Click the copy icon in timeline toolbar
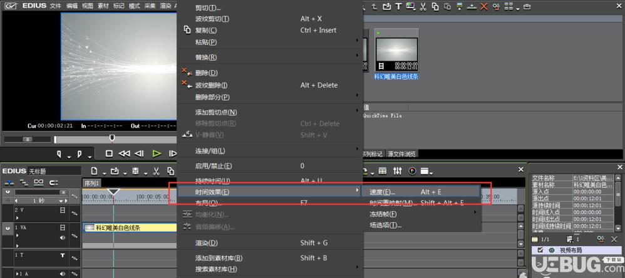The image size is (625, 278). [x=170, y=171]
